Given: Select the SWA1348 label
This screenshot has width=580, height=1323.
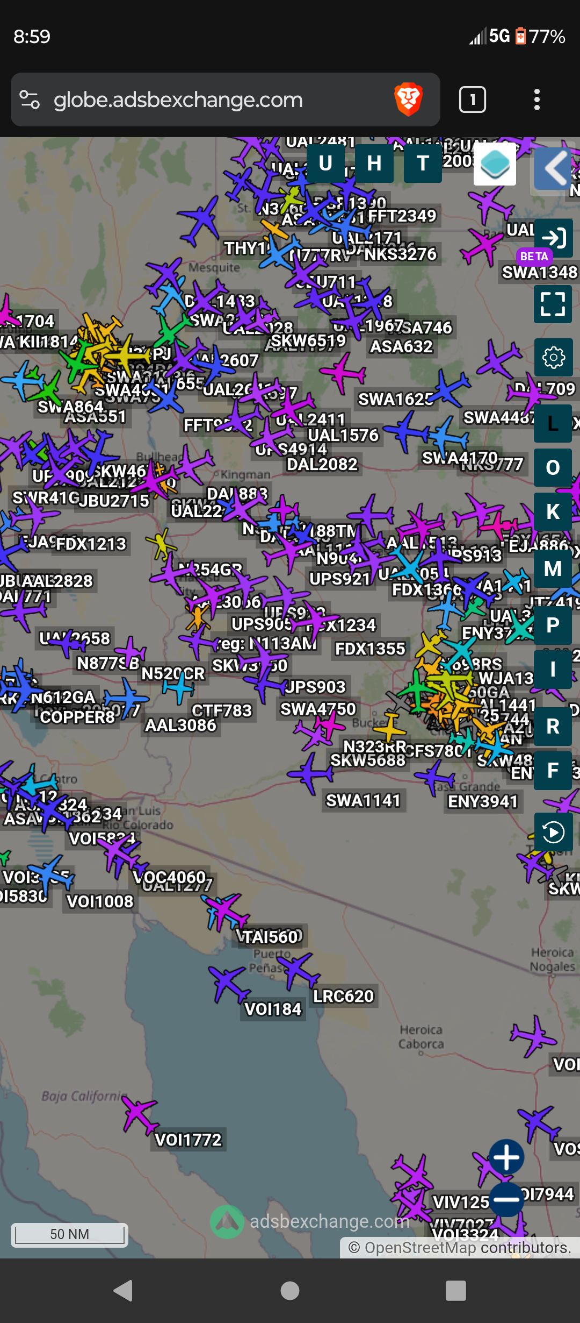Looking at the screenshot, I should point(540,272).
